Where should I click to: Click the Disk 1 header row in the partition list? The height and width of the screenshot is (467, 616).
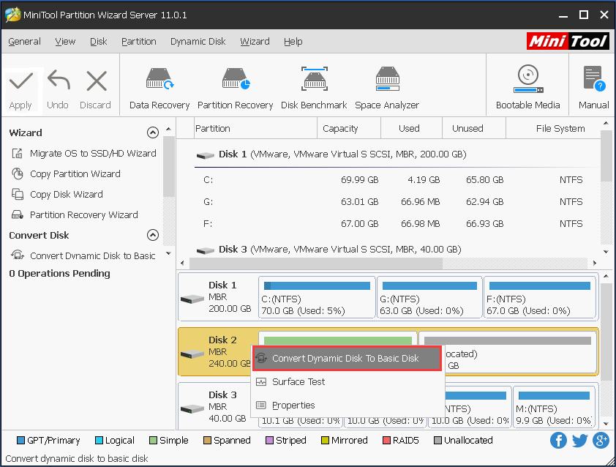(397, 154)
